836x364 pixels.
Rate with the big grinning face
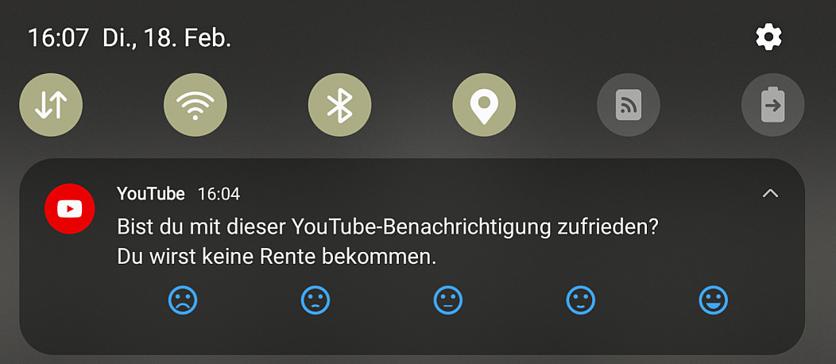714,300
